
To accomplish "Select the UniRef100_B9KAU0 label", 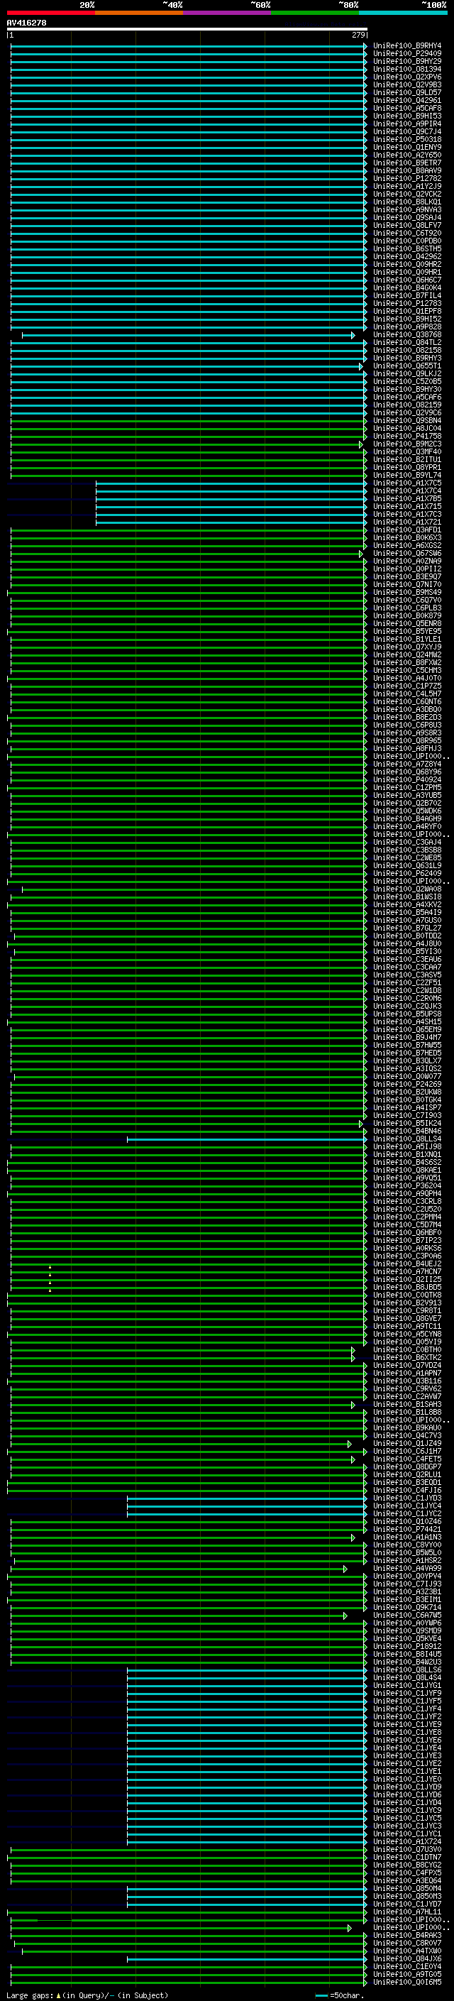I will 407,1427.
